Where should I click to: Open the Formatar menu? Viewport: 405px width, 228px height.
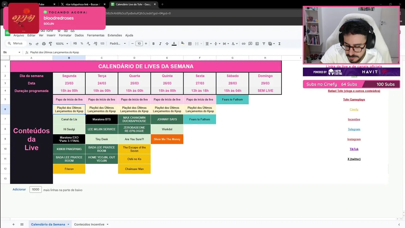coord(65,35)
